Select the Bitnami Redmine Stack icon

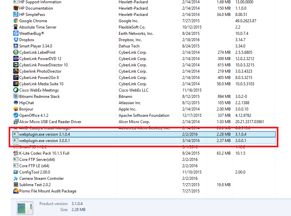[x=16, y=97]
